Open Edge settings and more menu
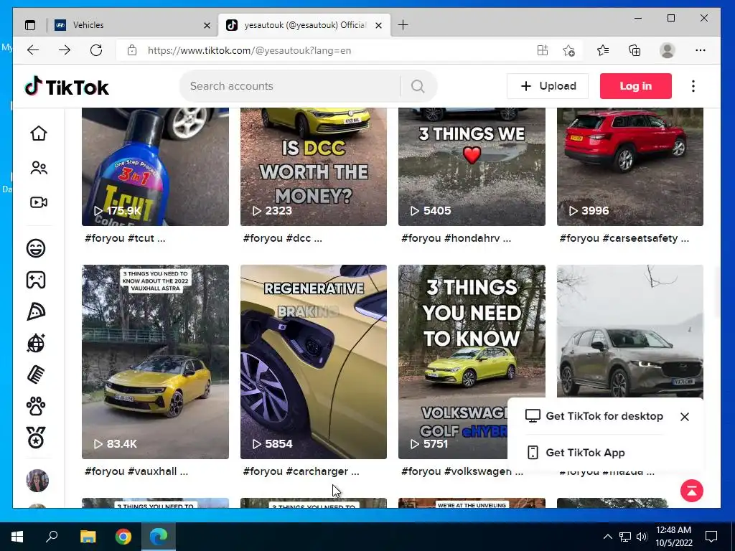This screenshot has height=551, width=735. (701, 50)
